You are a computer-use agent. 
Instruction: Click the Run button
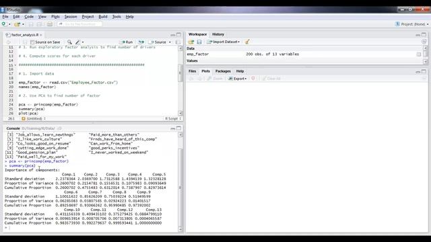pos(126,42)
